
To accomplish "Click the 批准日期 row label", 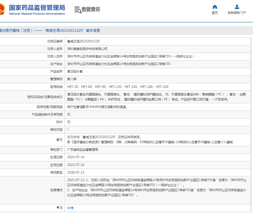I will [x=56, y=157].
